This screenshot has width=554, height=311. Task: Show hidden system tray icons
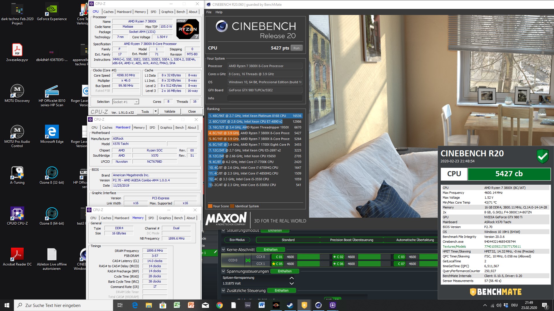(485, 305)
